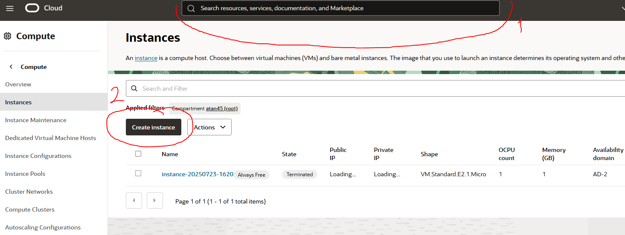Select all instances with header checkbox
625x235 pixels.
(x=138, y=154)
